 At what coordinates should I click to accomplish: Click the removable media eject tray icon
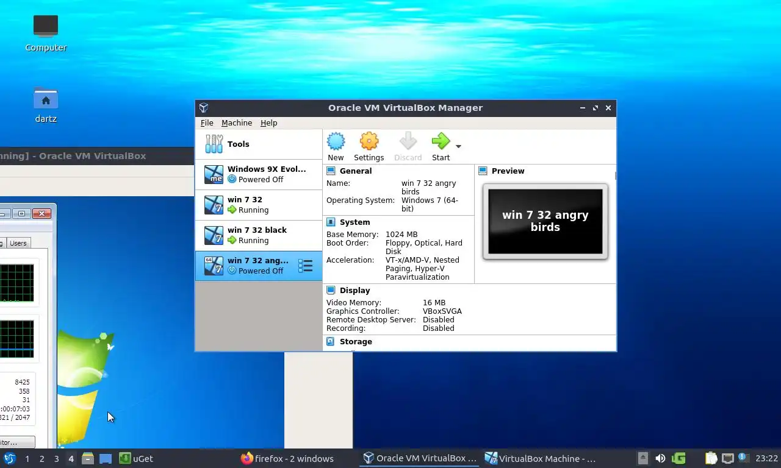642,458
